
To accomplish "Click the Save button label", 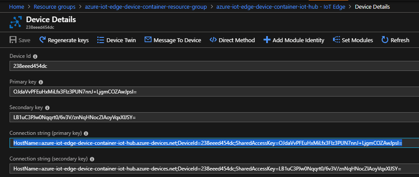I will [x=24, y=40].
